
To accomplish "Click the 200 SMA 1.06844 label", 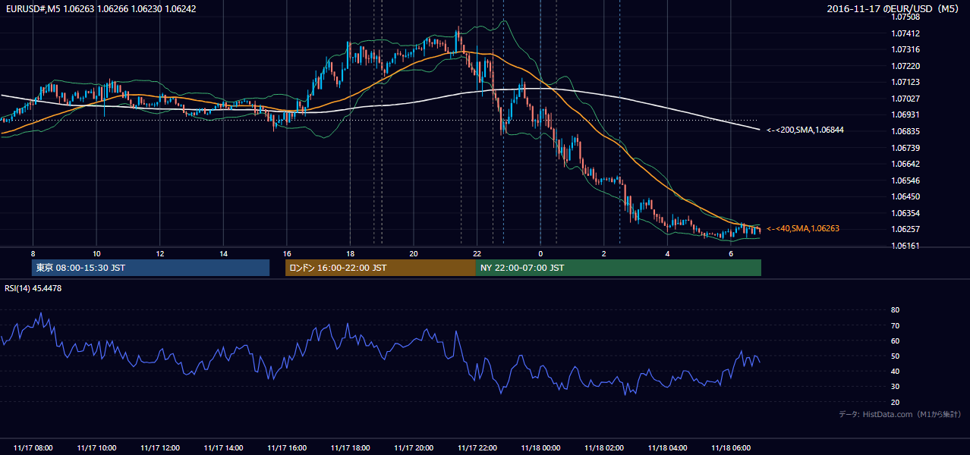I will pos(805,130).
